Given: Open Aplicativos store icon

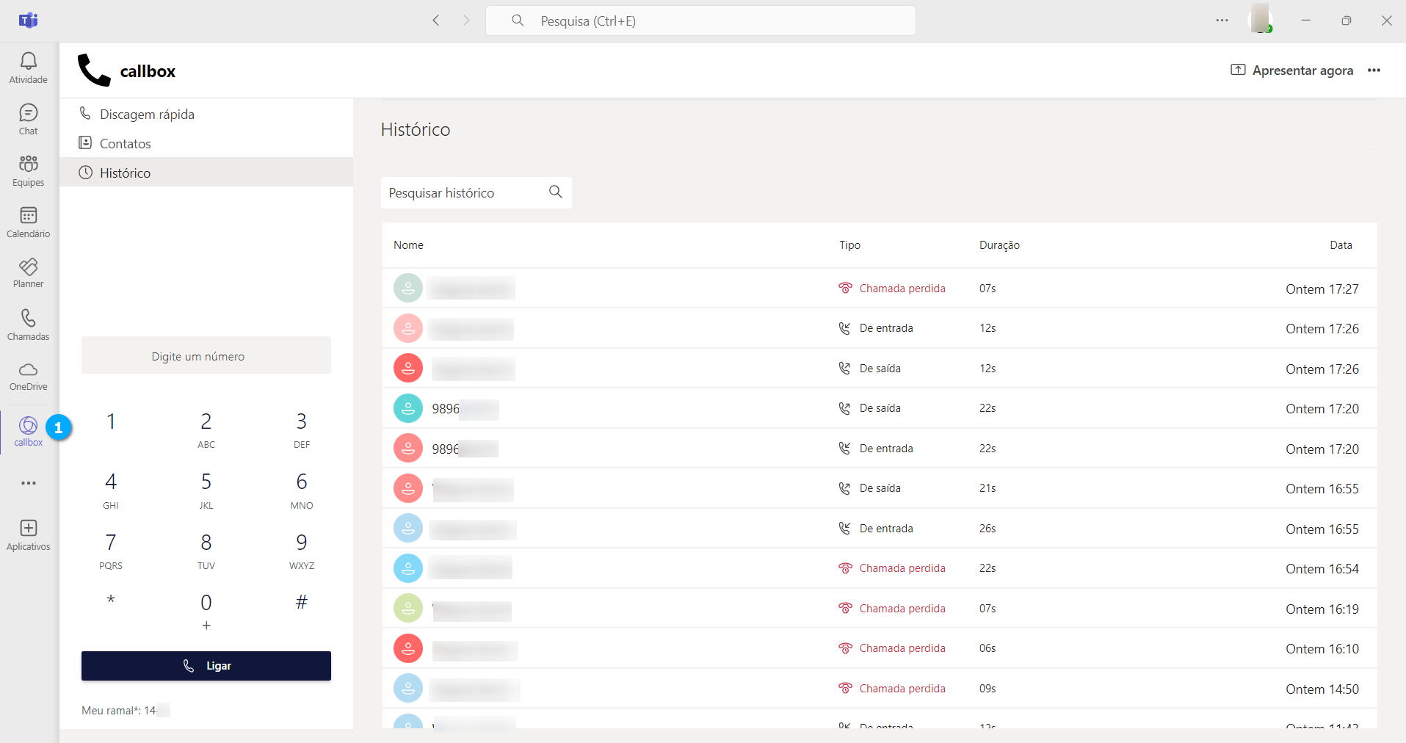Looking at the screenshot, I should coord(28,534).
